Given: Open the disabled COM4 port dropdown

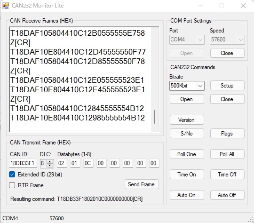Looking at the screenshot, I should 187,40.
